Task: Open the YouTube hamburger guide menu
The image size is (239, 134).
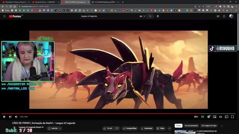Action: (x=4, y=16)
